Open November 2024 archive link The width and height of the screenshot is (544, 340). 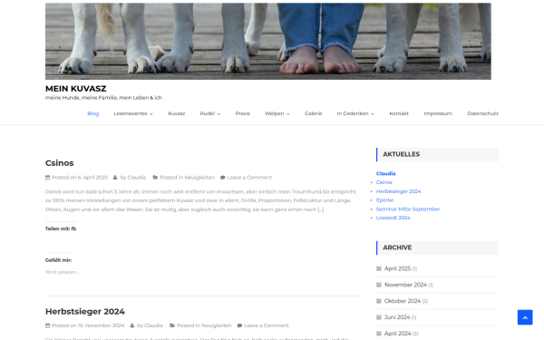[x=405, y=285]
